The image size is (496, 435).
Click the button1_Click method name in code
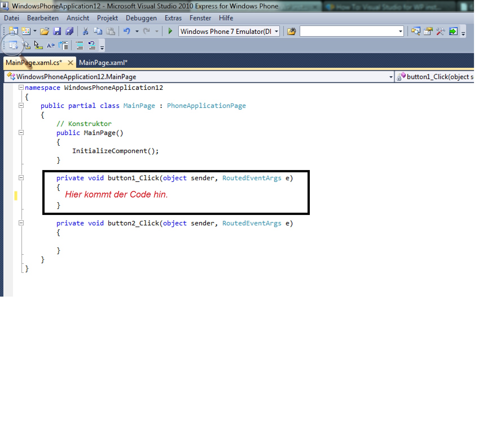point(133,178)
